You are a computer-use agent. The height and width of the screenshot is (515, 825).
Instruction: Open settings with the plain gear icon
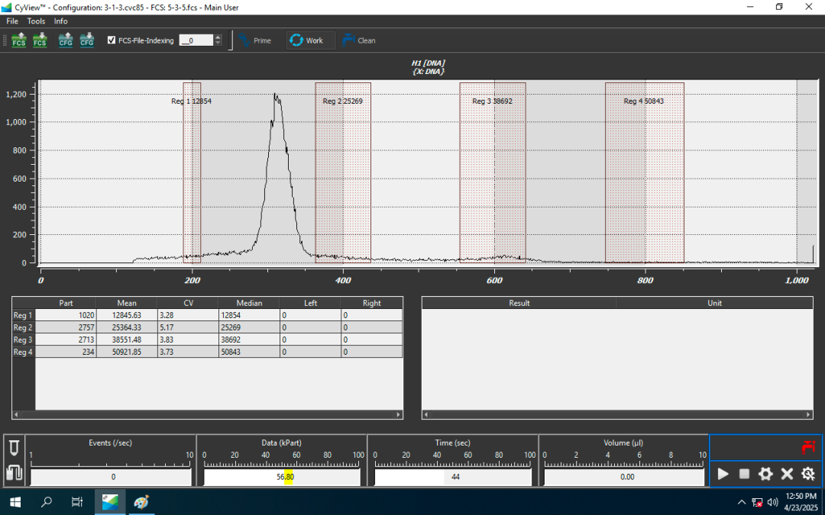765,474
